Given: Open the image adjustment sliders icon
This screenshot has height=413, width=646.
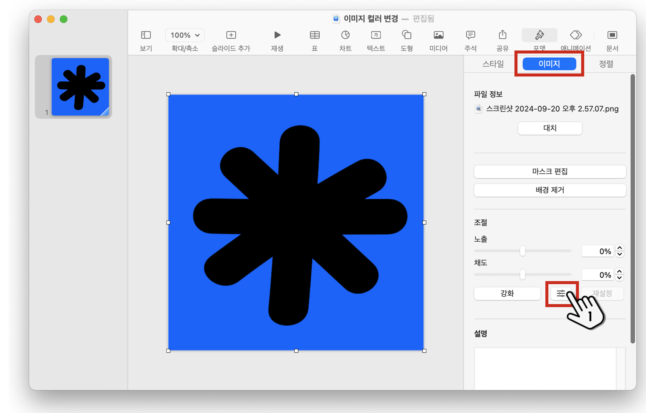Looking at the screenshot, I should point(561,294).
